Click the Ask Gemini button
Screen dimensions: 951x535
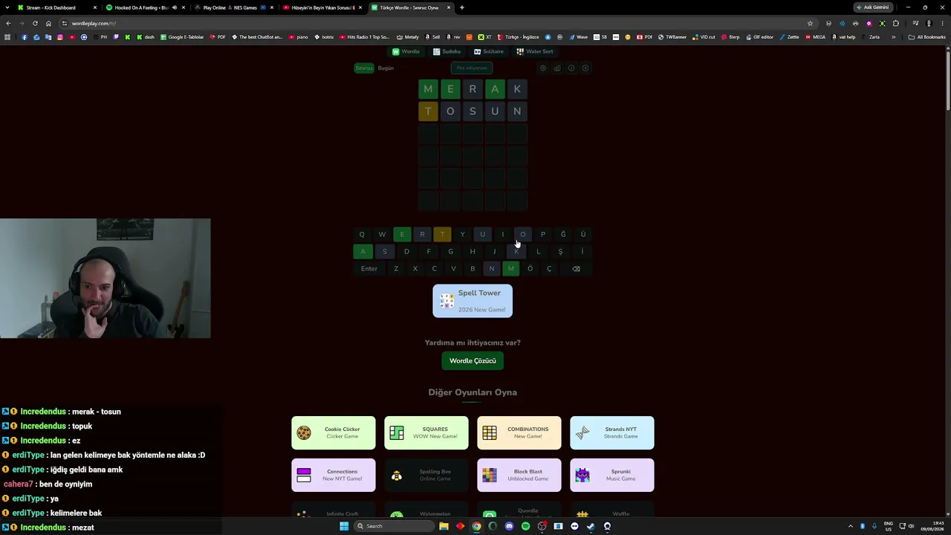coord(872,7)
